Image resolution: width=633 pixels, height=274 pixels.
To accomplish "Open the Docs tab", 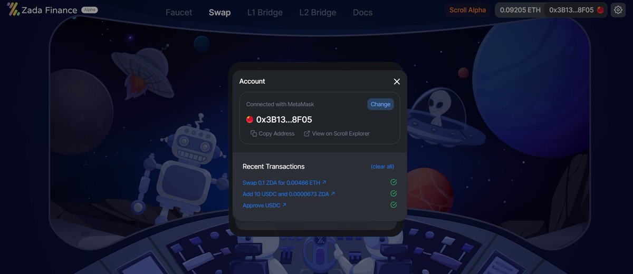I will click(362, 12).
